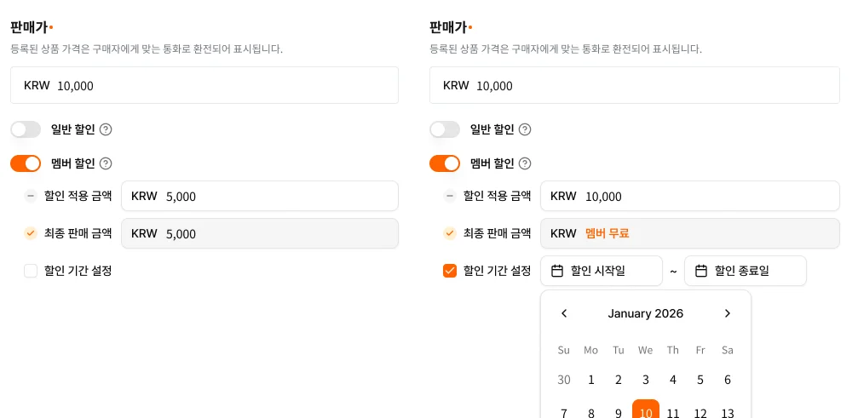Go to next month after January 2026
This screenshot has width=858, height=418.
pos(727,313)
